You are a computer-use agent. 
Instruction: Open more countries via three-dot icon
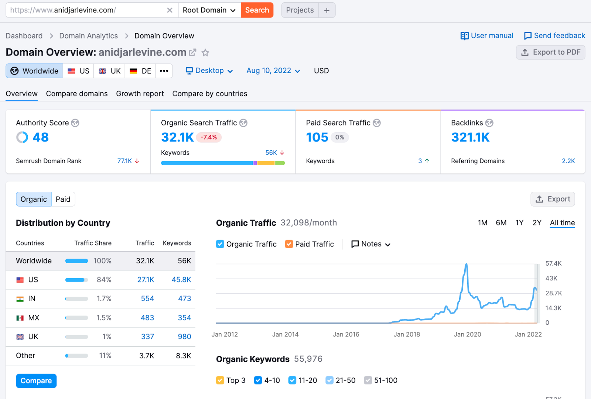[164, 71]
